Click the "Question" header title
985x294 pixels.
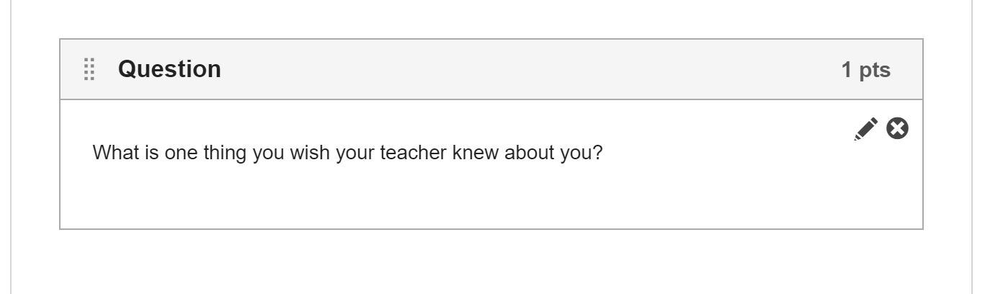pyautogui.click(x=169, y=69)
